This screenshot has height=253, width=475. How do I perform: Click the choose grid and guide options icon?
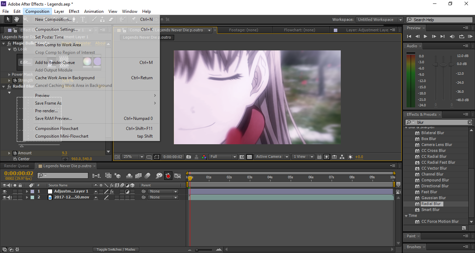149,157
